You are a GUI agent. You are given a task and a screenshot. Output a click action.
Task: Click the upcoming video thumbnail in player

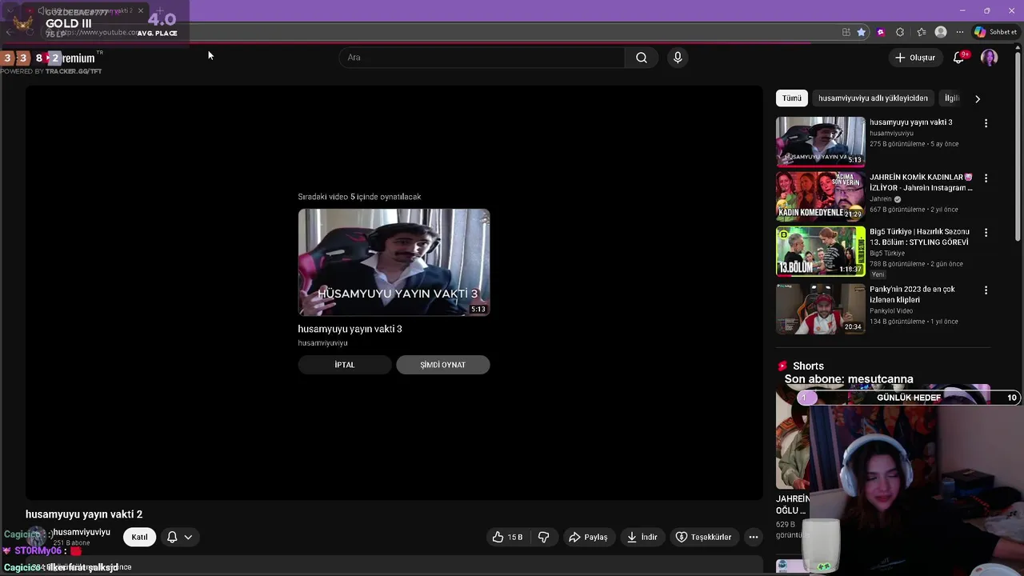tap(394, 262)
